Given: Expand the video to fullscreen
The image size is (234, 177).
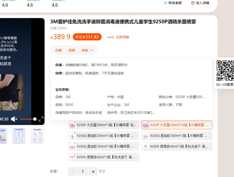Looking at the screenshot, I should pyautogui.click(x=41, y=119).
